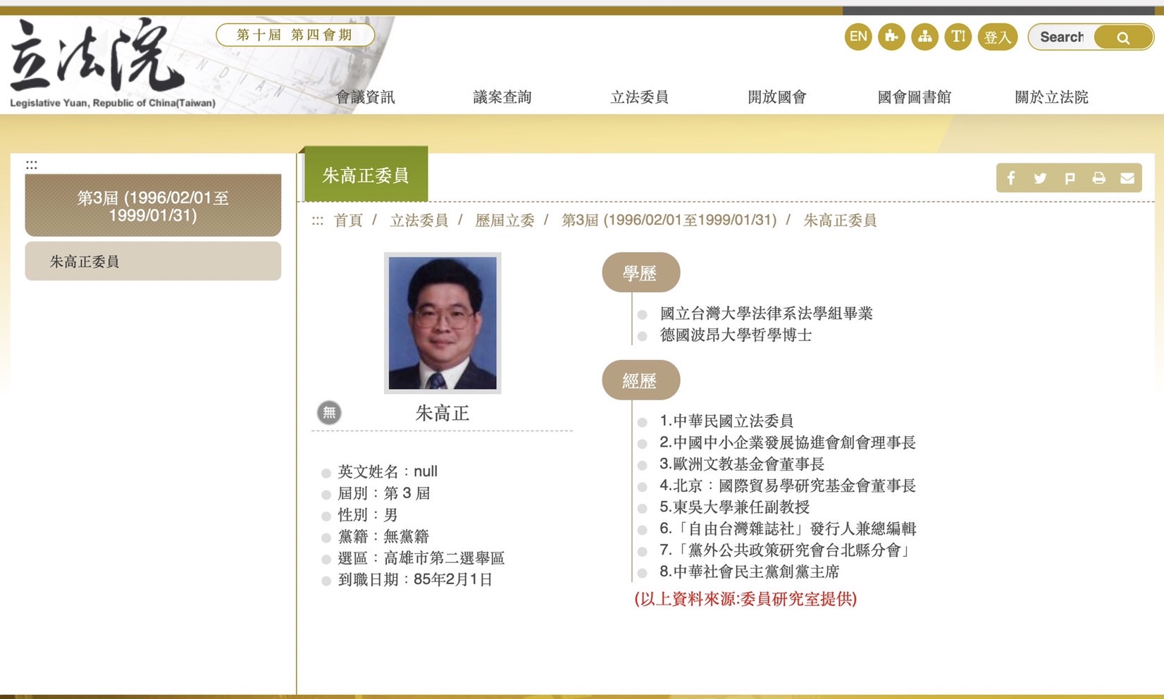Viewport: 1164px width, 699px height.
Task: Print this page via printer icon
Action: (1098, 178)
